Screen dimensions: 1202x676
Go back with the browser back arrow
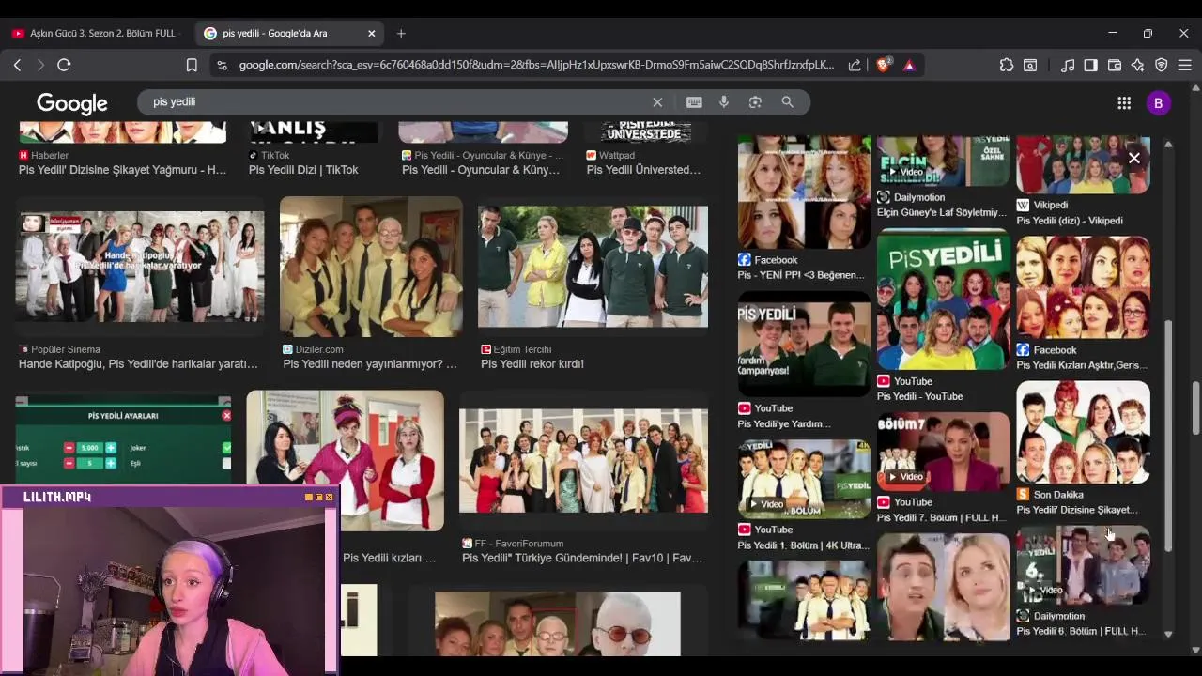17,65
